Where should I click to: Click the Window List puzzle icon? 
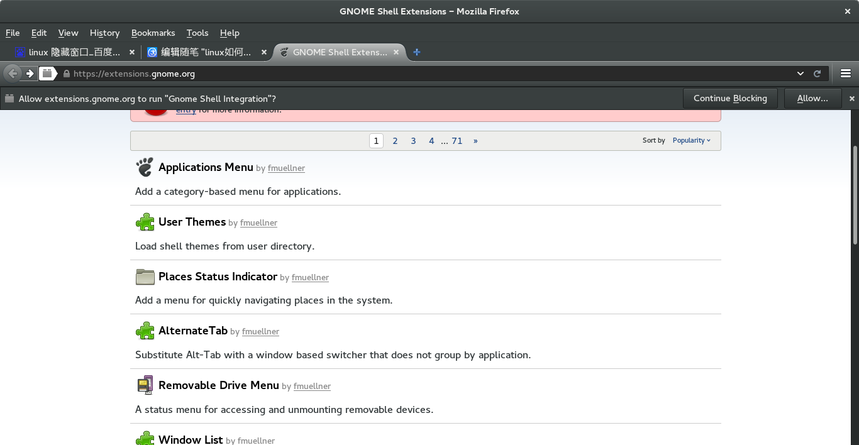(x=145, y=439)
